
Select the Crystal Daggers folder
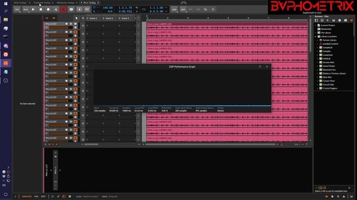tap(330, 88)
